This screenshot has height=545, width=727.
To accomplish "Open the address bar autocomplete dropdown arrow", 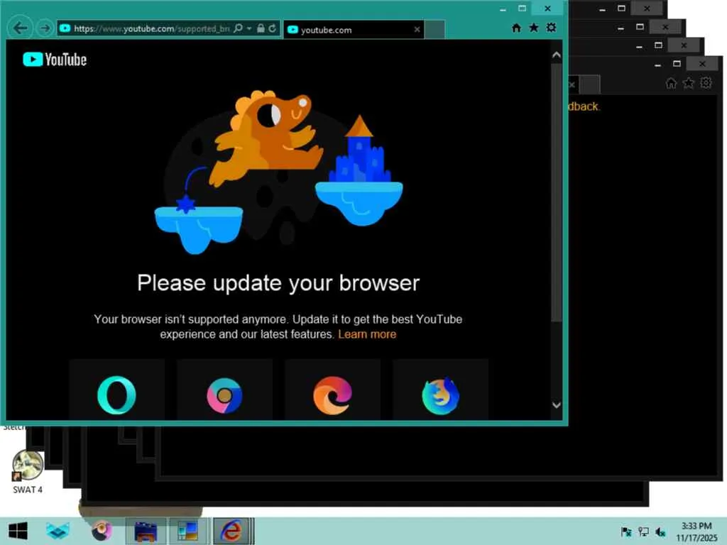I will (249, 28).
